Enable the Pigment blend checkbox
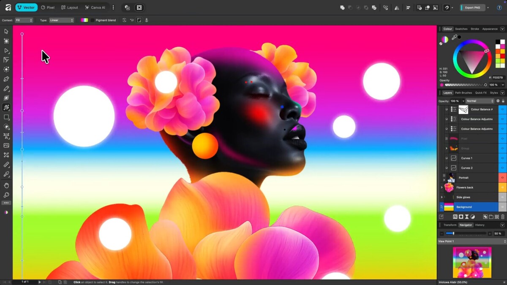Screen dimensions: 507x285 (93, 20)
